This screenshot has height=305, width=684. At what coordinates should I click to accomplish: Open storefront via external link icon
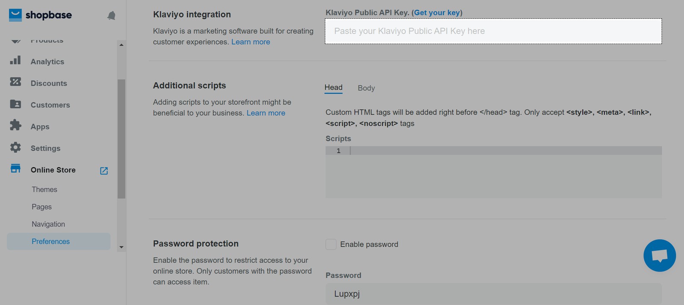[104, 171]
